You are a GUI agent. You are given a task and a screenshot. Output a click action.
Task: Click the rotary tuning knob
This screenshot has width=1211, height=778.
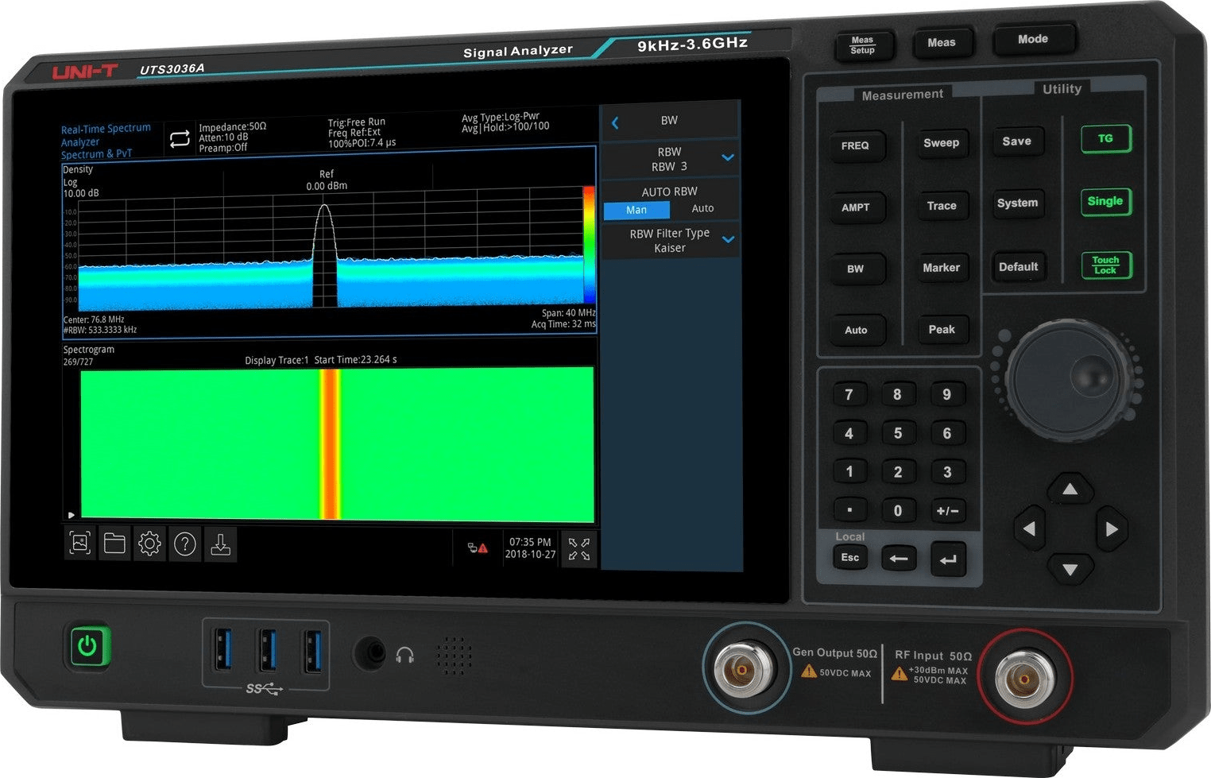click(1069, 381)
